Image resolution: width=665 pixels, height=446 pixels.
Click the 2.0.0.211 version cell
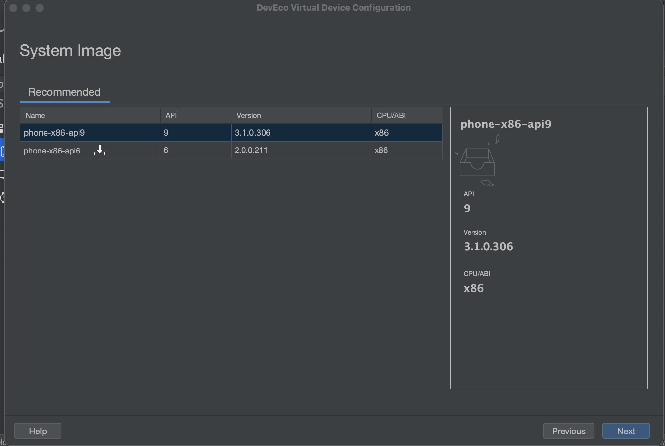251,150
